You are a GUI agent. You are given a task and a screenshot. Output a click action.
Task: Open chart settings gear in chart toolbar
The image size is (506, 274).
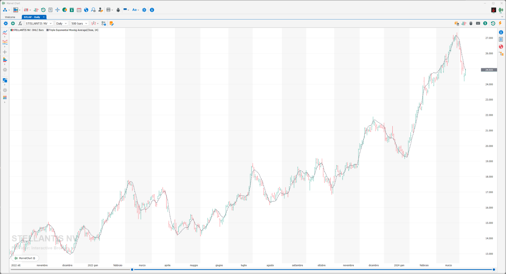click(x=6, y=23)
